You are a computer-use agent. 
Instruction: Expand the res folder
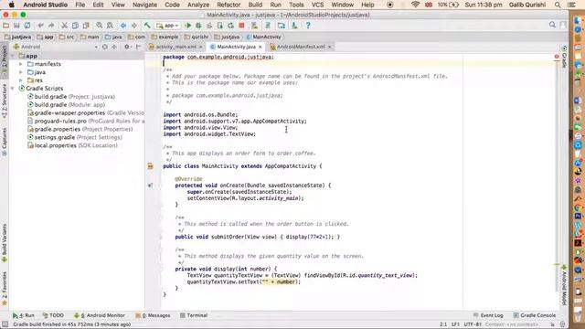tap(21, 80)
